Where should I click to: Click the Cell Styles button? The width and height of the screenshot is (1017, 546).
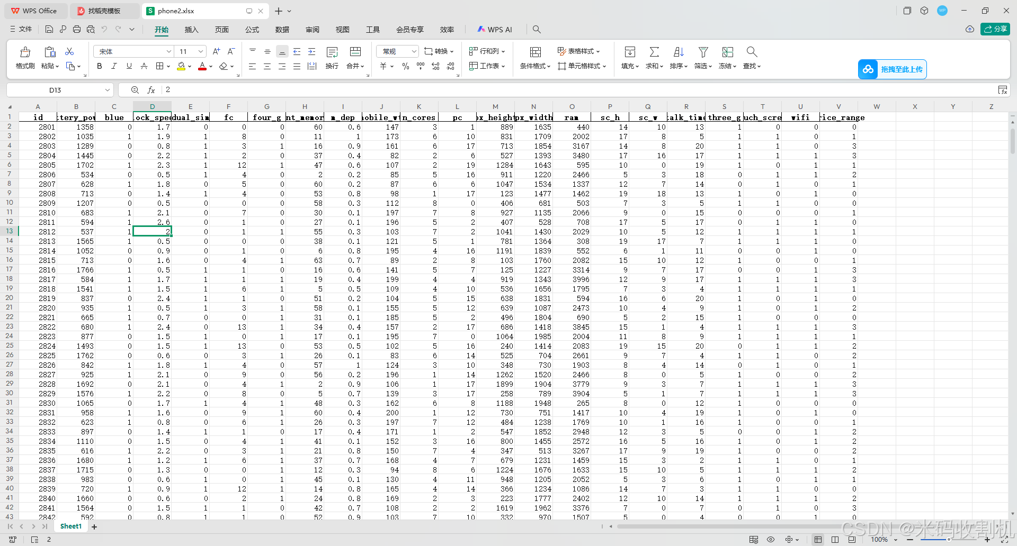point(582,66)
